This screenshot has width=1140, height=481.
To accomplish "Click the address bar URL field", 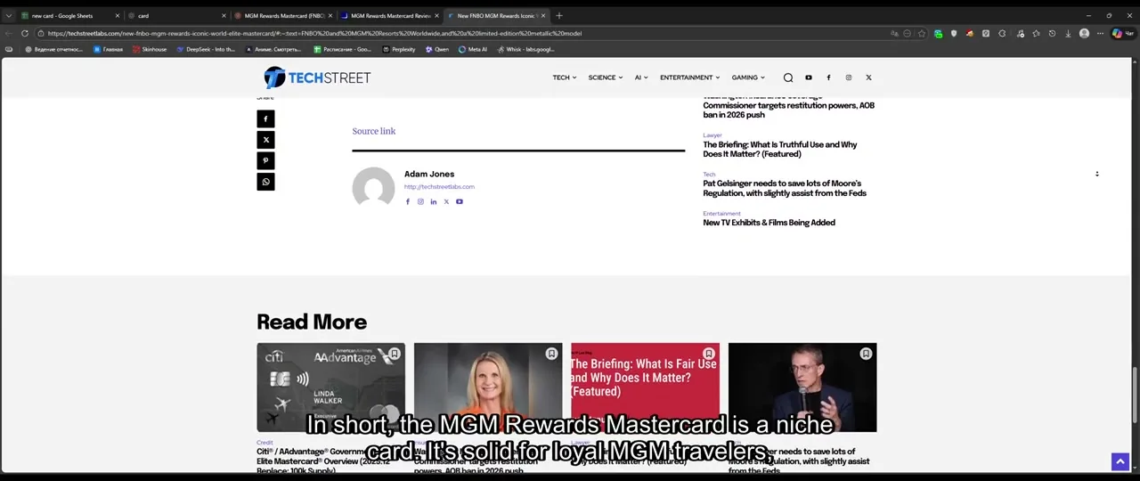I will click(463, 33).
